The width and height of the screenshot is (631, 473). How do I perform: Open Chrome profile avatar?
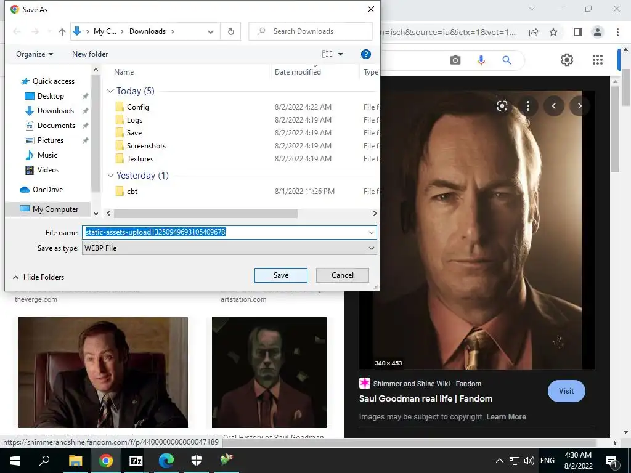tap(598, 32)
